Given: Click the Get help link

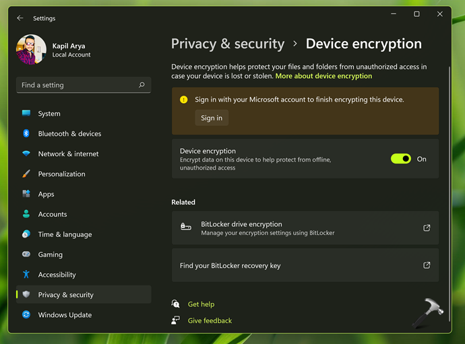Looking at the screenshot, I should 201,304.
